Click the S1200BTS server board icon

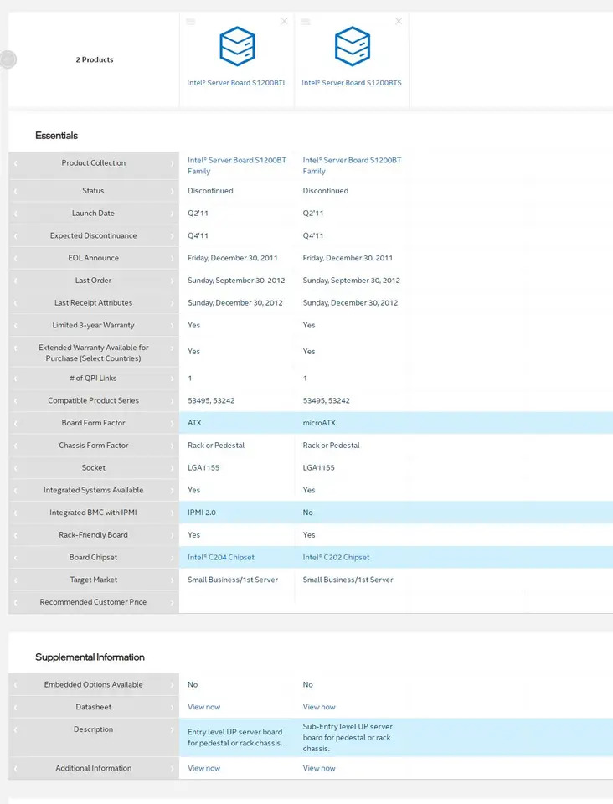click(352, 46)
